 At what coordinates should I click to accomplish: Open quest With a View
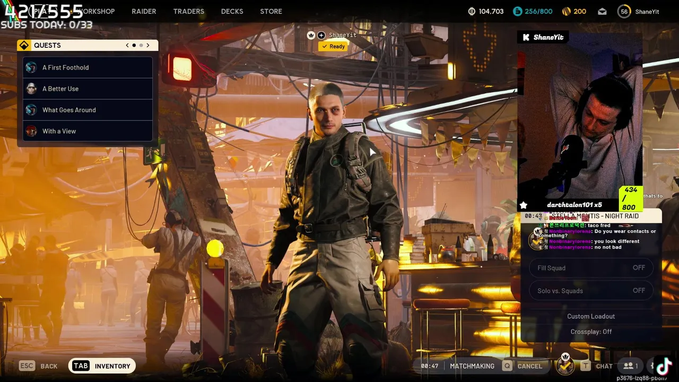(88, 131)
